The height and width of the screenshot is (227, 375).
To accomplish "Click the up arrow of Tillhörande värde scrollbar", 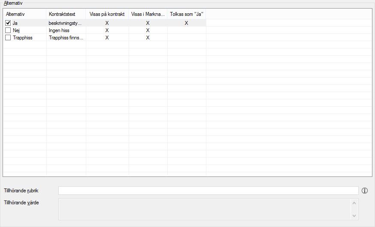I will point(354,203).
